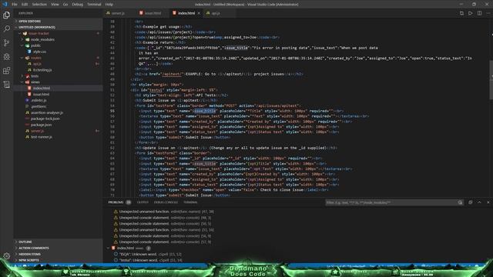Click the split editor icon
The width and height of the screenshot is (493, 277).
479,13
